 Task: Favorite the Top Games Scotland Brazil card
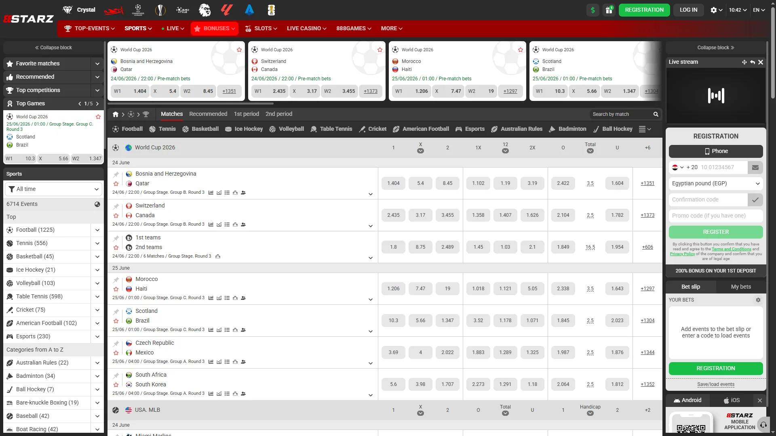coord(98,117)
